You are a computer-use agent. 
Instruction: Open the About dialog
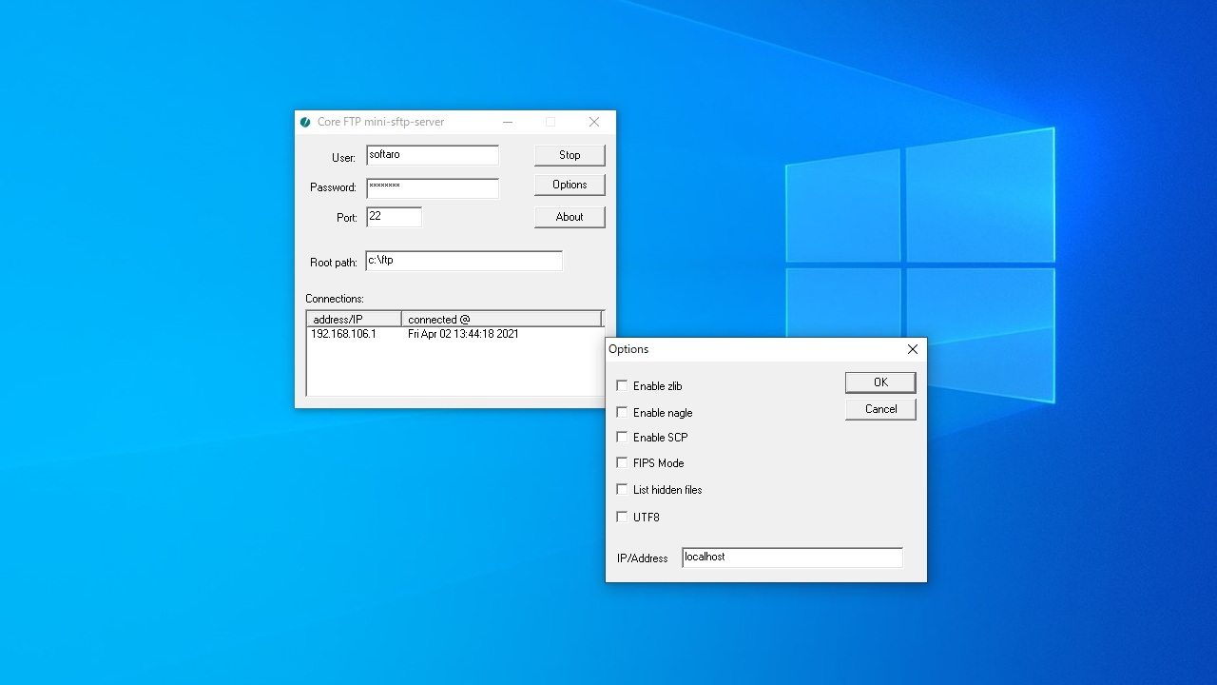pyautogui.click(x=569, y=217)
